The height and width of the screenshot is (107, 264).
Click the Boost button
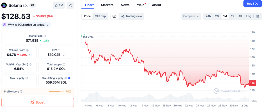click(38, 102)
